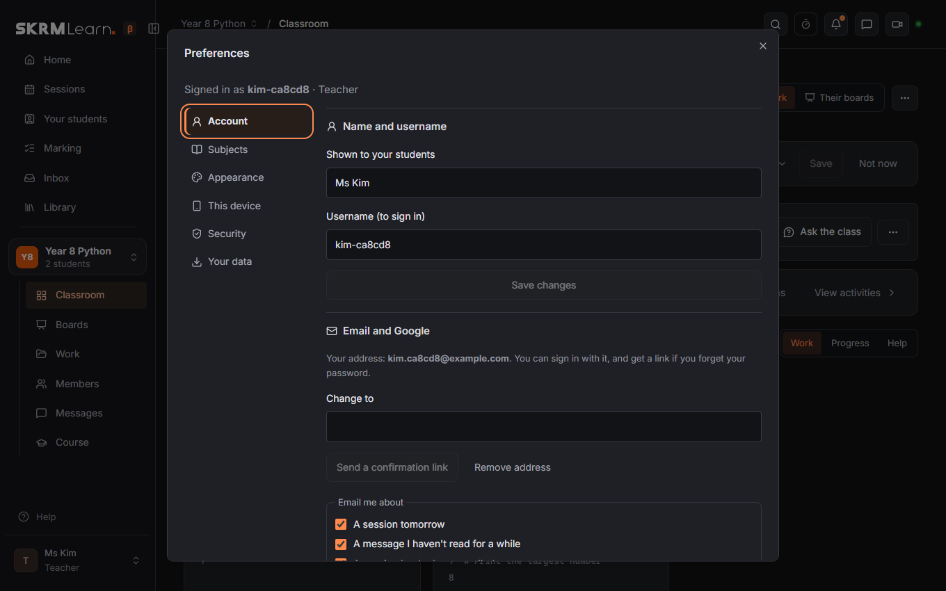Screen dimensions: 946x591
Task: Collapse sidebar using the panel toggle icon
Action: tap(154, 29)
